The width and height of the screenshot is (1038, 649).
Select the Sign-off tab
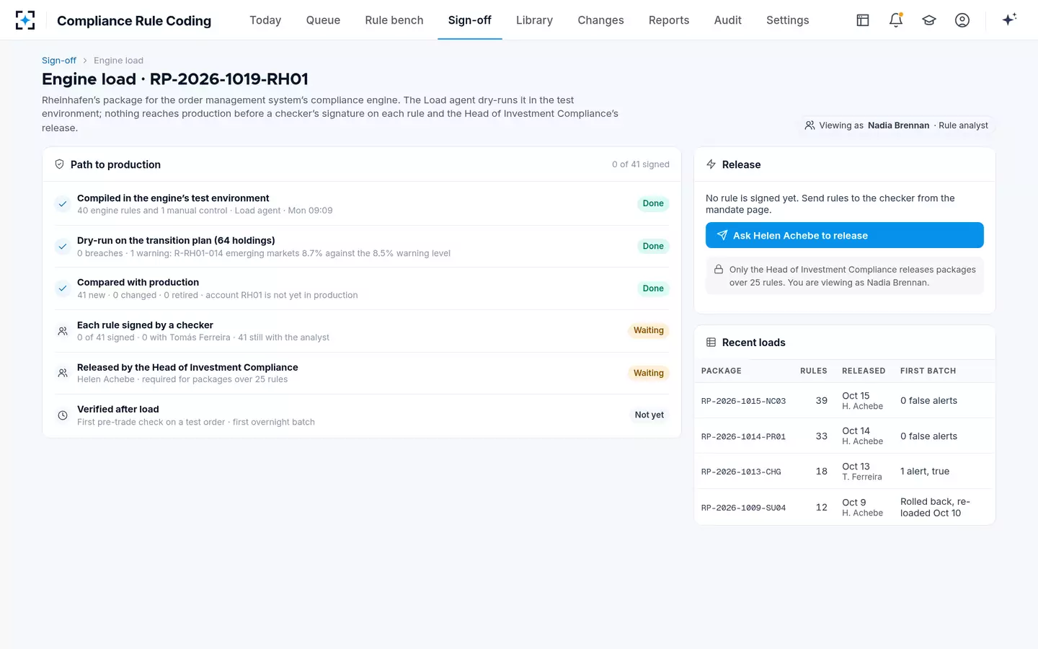[470, 20]
